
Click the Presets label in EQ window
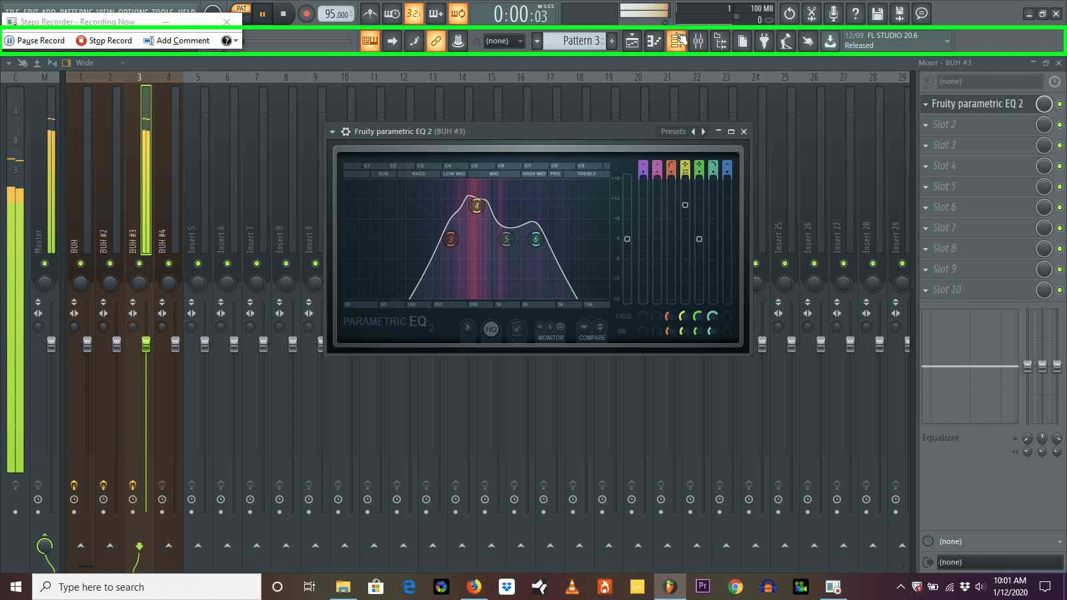673,131
